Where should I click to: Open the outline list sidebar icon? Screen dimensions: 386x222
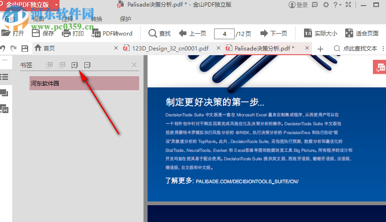(x=4, y=77)
